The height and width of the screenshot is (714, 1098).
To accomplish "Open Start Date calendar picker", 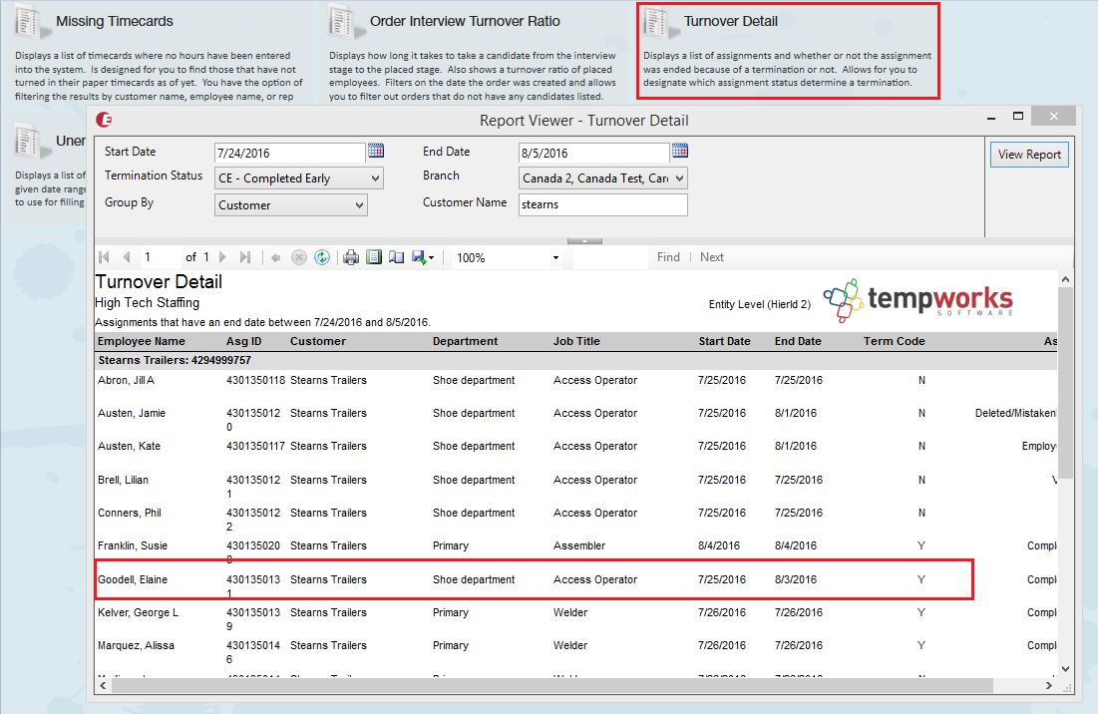I will point(376,152).
